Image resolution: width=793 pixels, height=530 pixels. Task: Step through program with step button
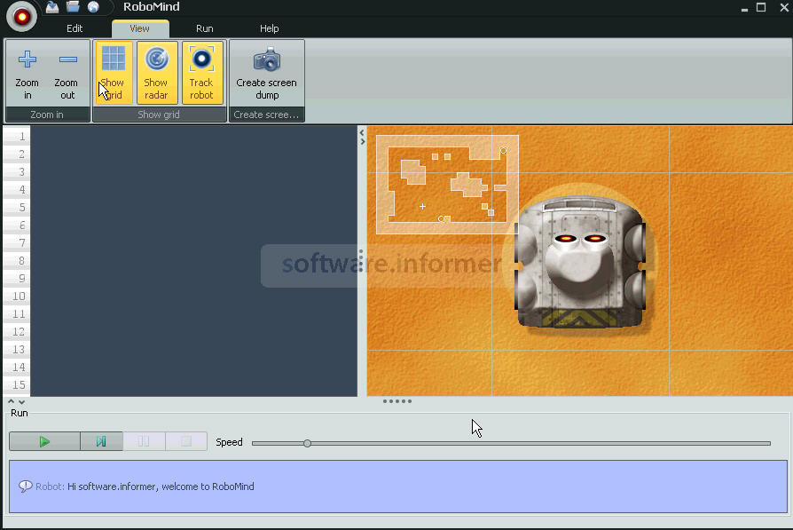[x=101, y=441]
